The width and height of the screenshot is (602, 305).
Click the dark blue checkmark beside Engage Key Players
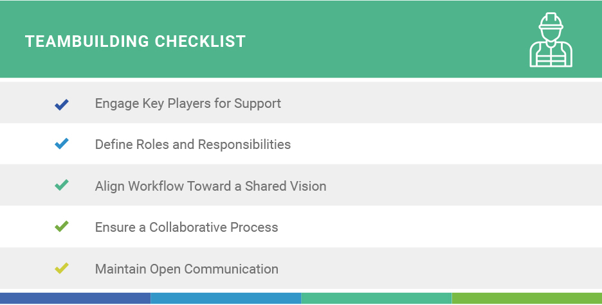pos(62,105)
